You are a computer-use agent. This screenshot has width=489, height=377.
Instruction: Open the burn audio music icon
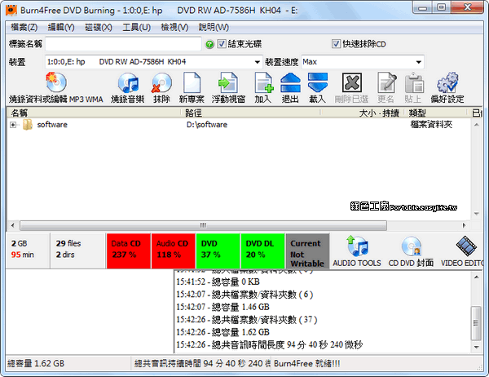[x=128, y=82]
